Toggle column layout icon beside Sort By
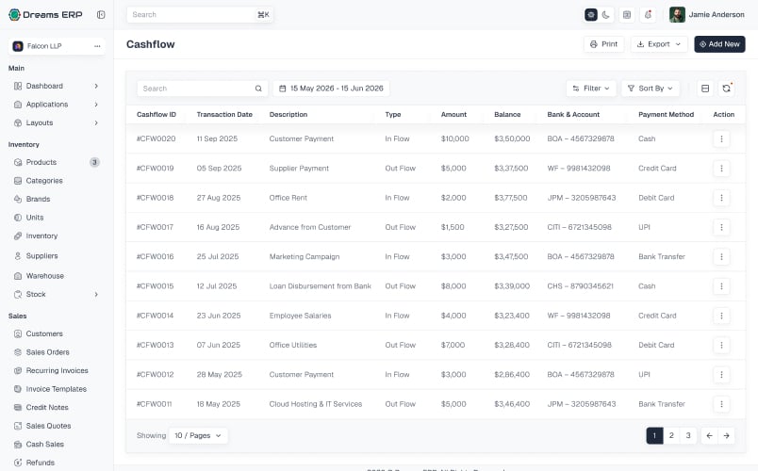The image size is (758, 471). pyautogui.click(x=705, y=89)
